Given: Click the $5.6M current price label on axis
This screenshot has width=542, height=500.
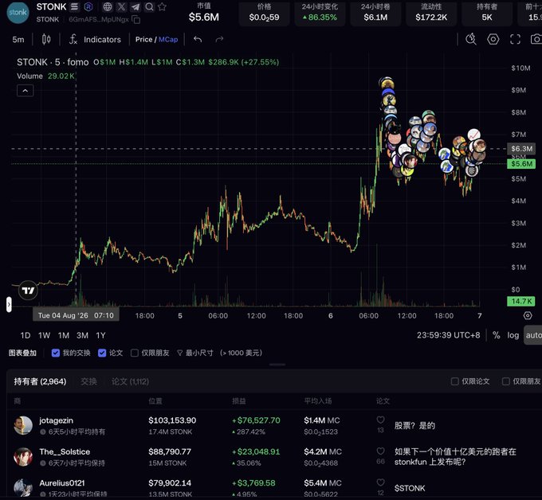Looking at the screenshot, I should point(521,164).
